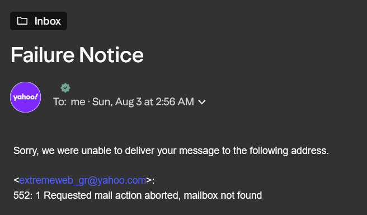Click the word "Notice" in the title

[111, 55]
